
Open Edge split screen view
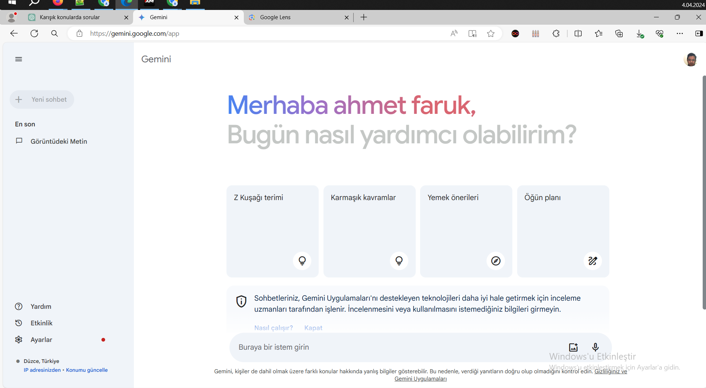click(x=578, y=34)
